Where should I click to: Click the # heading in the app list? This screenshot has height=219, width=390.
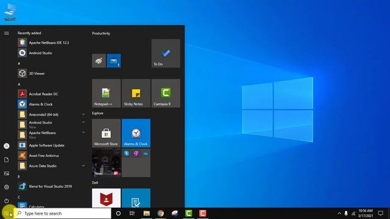(x=19, y=63)
